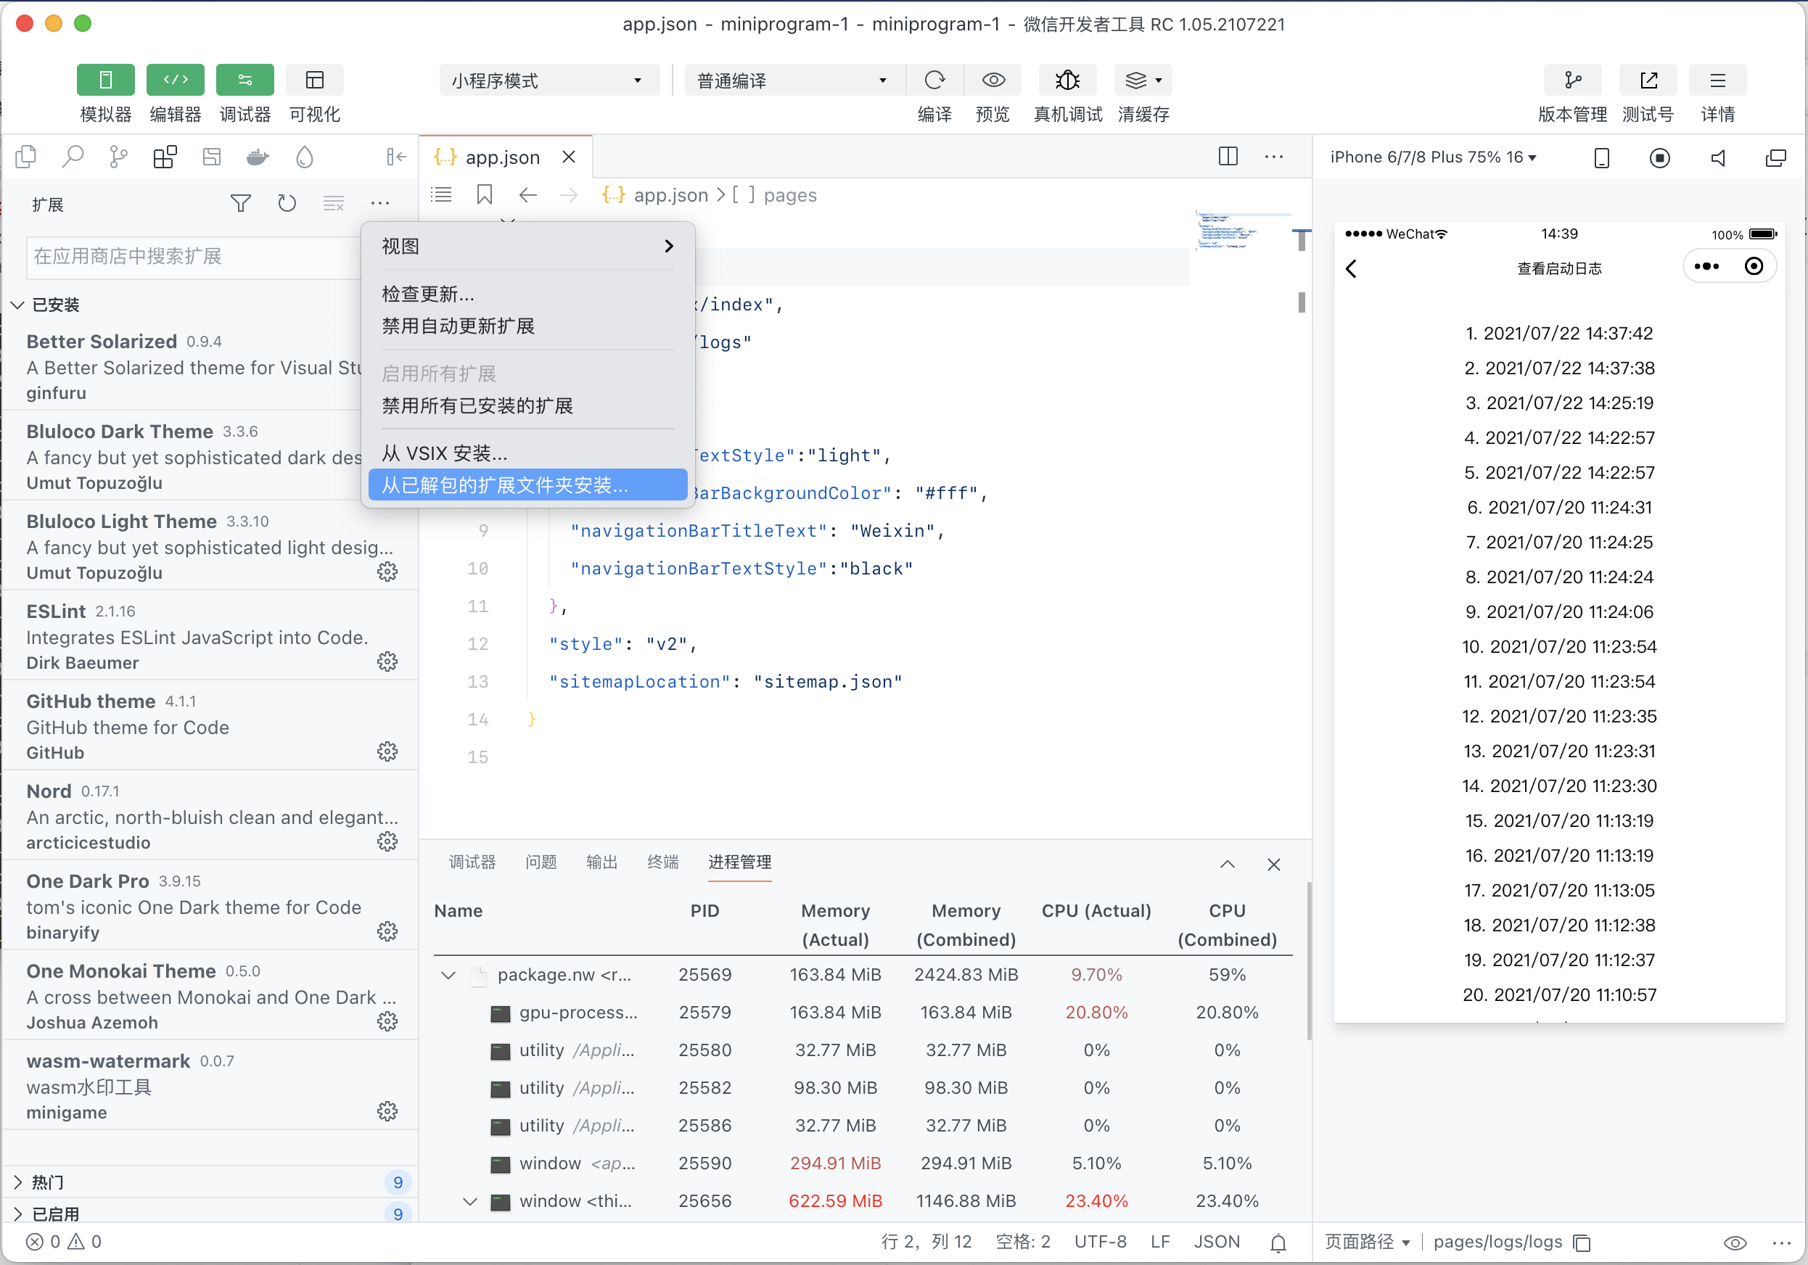
Task: Click the 检查更新 menu entry
Action: click(428, 294)
